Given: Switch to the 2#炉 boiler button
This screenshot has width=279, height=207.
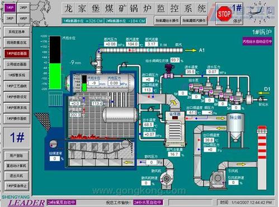Looking at the screenshot, I should point(23,8).
